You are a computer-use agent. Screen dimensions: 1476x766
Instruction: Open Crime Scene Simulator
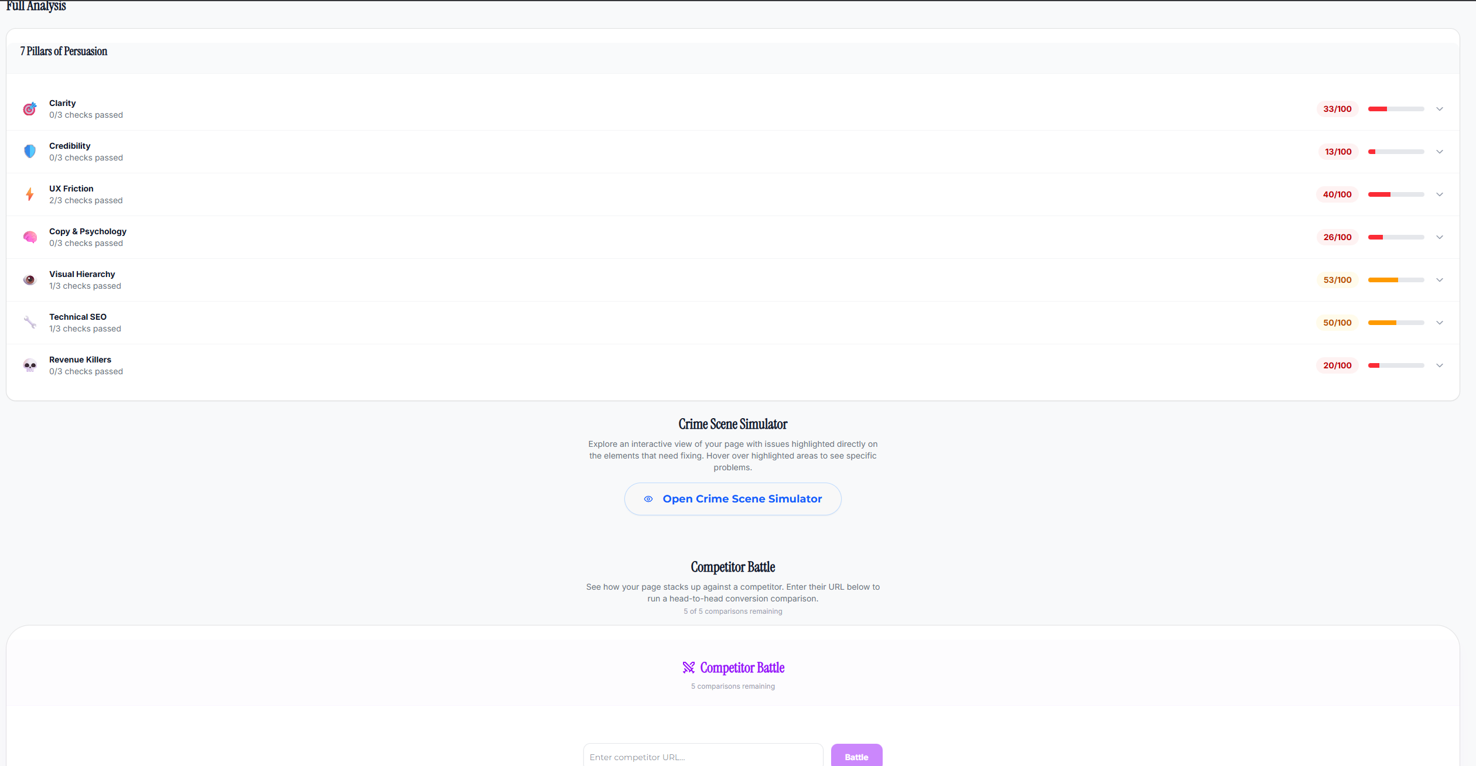(x=733, y=498)
